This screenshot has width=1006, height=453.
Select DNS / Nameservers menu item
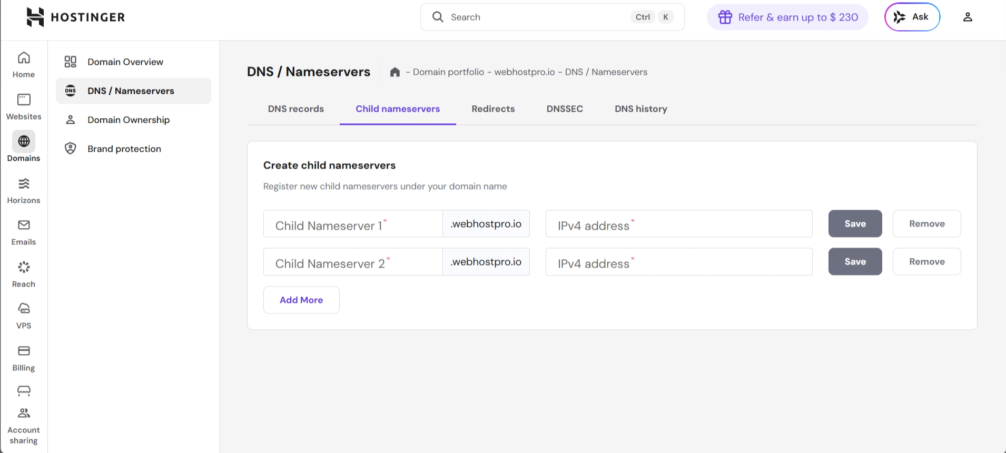tap(134, 91)
